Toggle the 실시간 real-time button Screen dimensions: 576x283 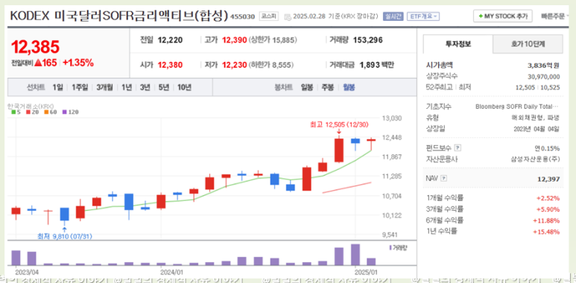point(393,16)
